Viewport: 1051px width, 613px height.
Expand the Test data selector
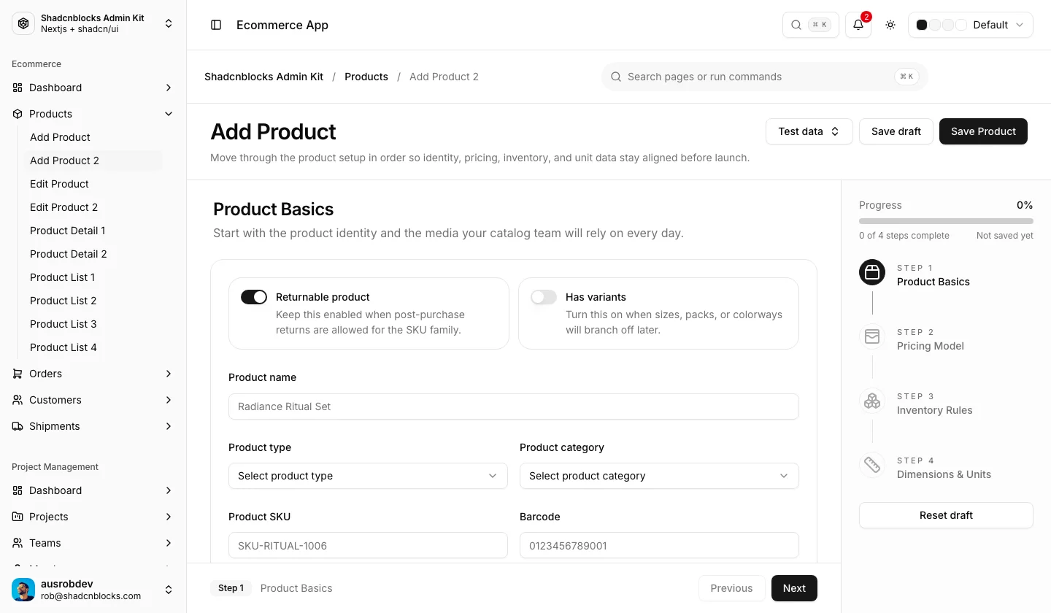pos(809,131)
